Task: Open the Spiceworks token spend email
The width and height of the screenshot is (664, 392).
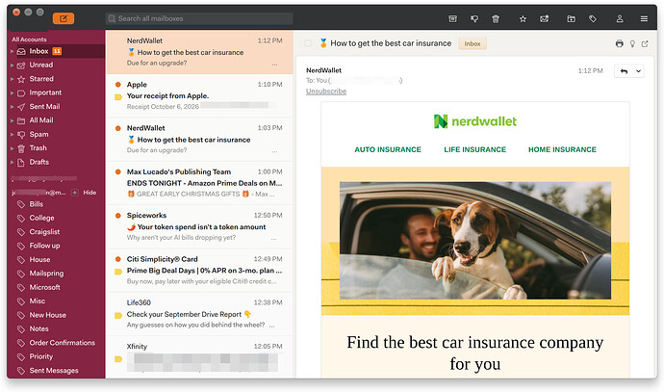Action: coord(199,226)
